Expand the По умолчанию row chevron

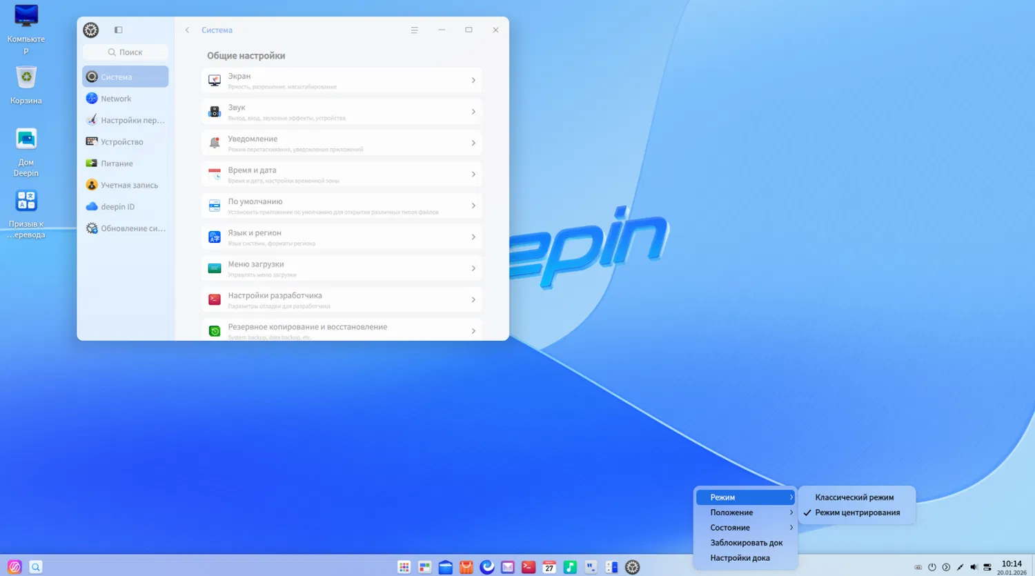pos(473,206)
